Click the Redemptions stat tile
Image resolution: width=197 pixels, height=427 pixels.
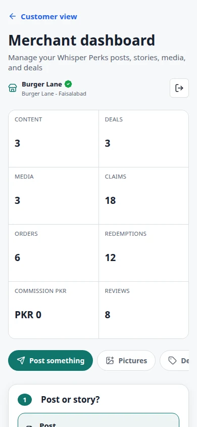144,253
